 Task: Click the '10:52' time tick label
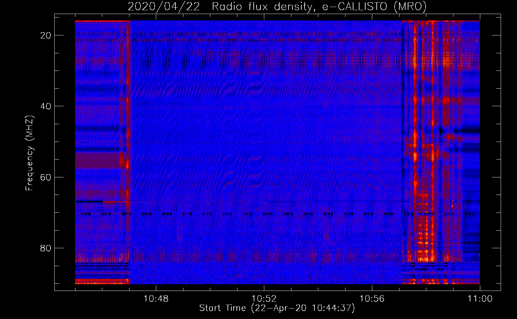click(264, 299)
